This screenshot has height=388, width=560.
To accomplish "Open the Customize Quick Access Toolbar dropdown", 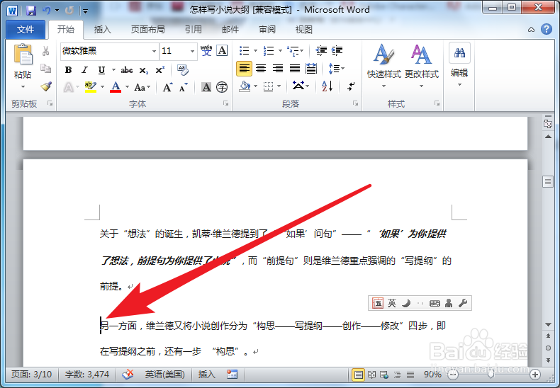I will (85, 11).
